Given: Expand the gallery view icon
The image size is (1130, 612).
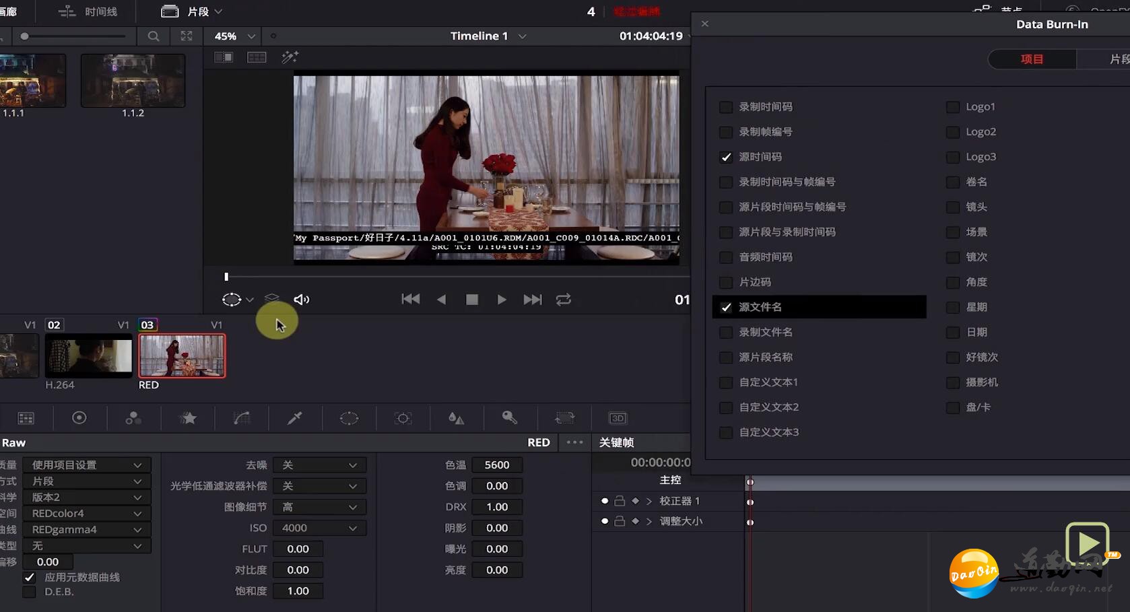Looking at the screenshot, I should [x=187, y=36].
